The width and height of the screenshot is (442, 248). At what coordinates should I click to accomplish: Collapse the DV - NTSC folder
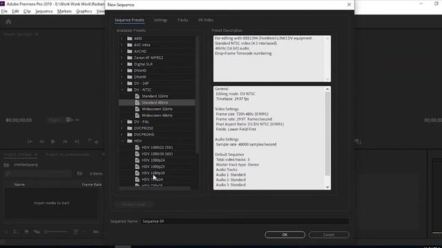click(x=122, y=90)
